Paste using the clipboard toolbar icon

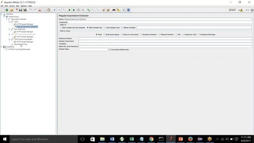pos(49,10)
